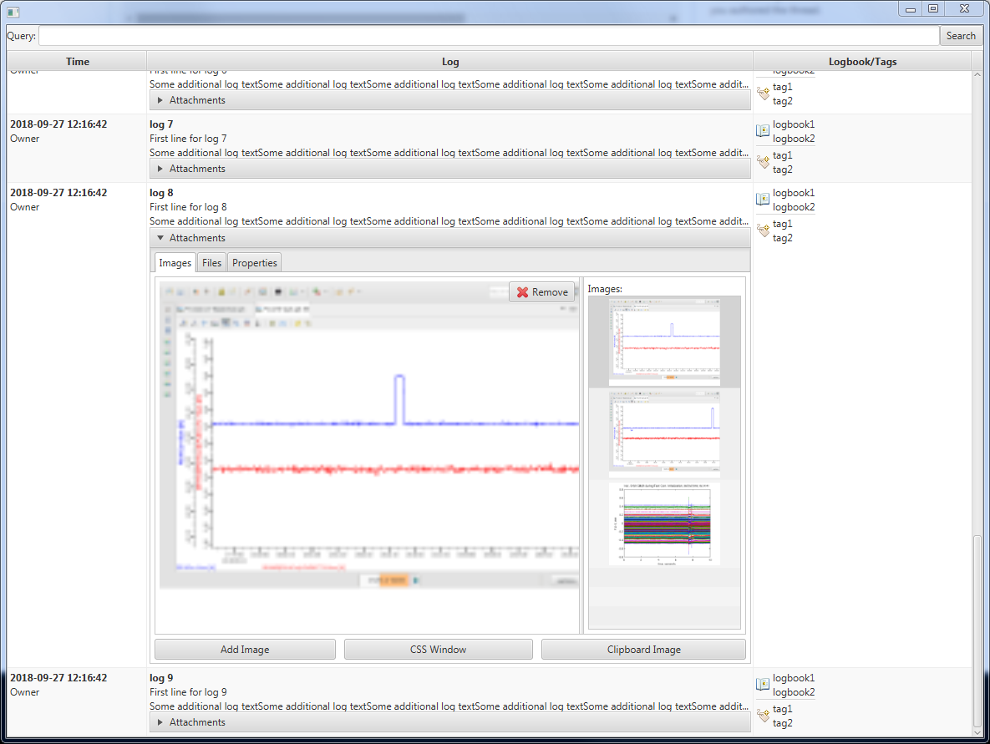Click the tag icon beside log 8's tag1
The width and height of the screenshot is (990, 744).
pos(762,230)
